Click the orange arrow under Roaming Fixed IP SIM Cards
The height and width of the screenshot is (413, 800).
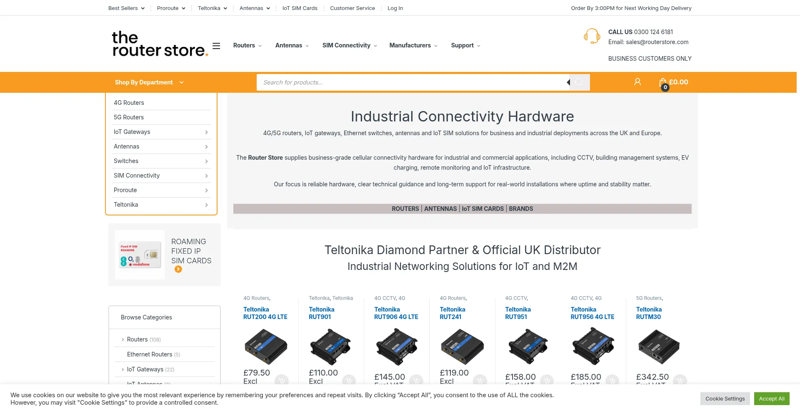point(178,269)
